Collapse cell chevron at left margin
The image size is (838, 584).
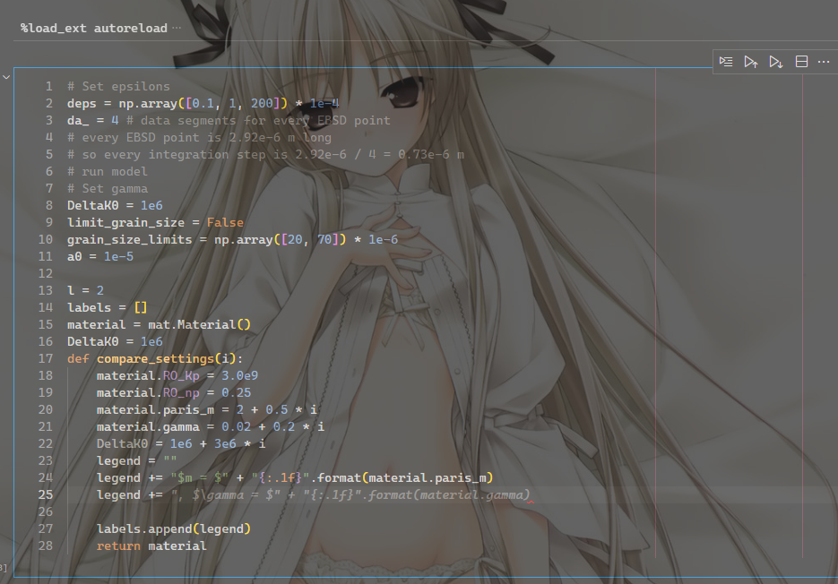tap(6, 77)
